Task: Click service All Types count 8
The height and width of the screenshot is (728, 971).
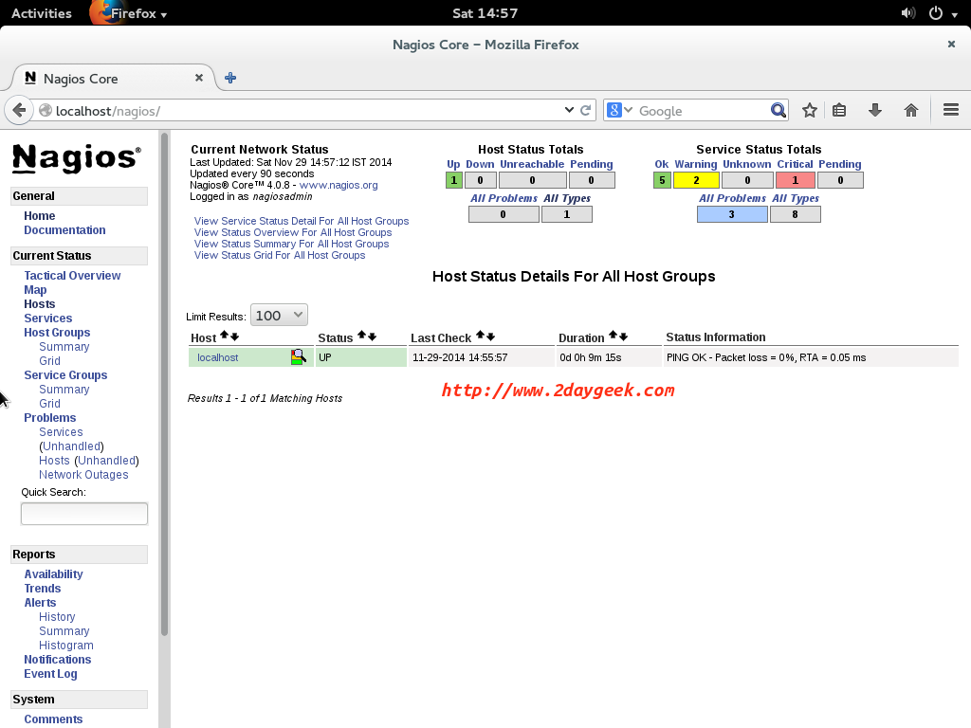Action: (796, 214)
